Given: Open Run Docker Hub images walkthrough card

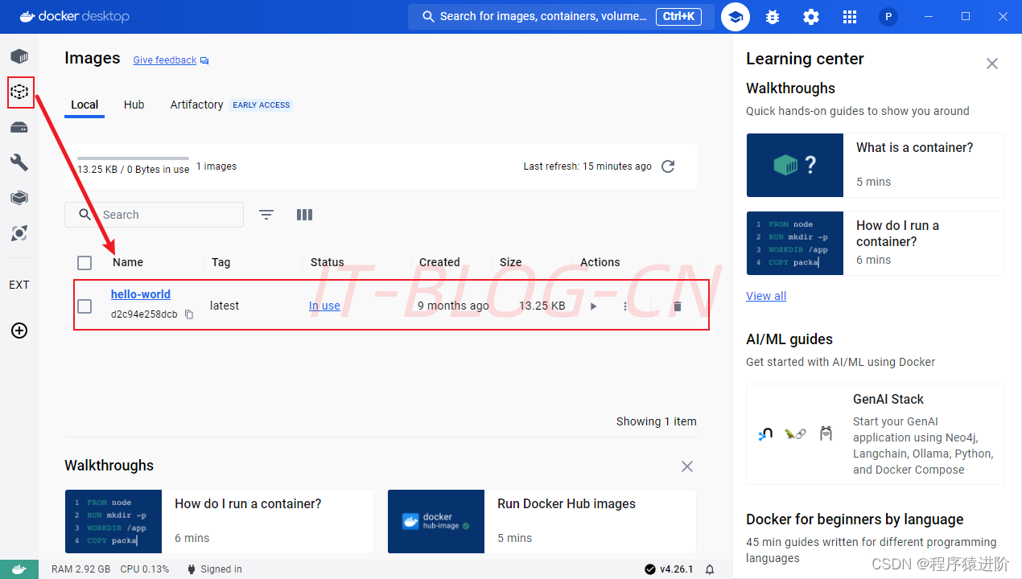Looking at the screenshot, I should (542, 521).
